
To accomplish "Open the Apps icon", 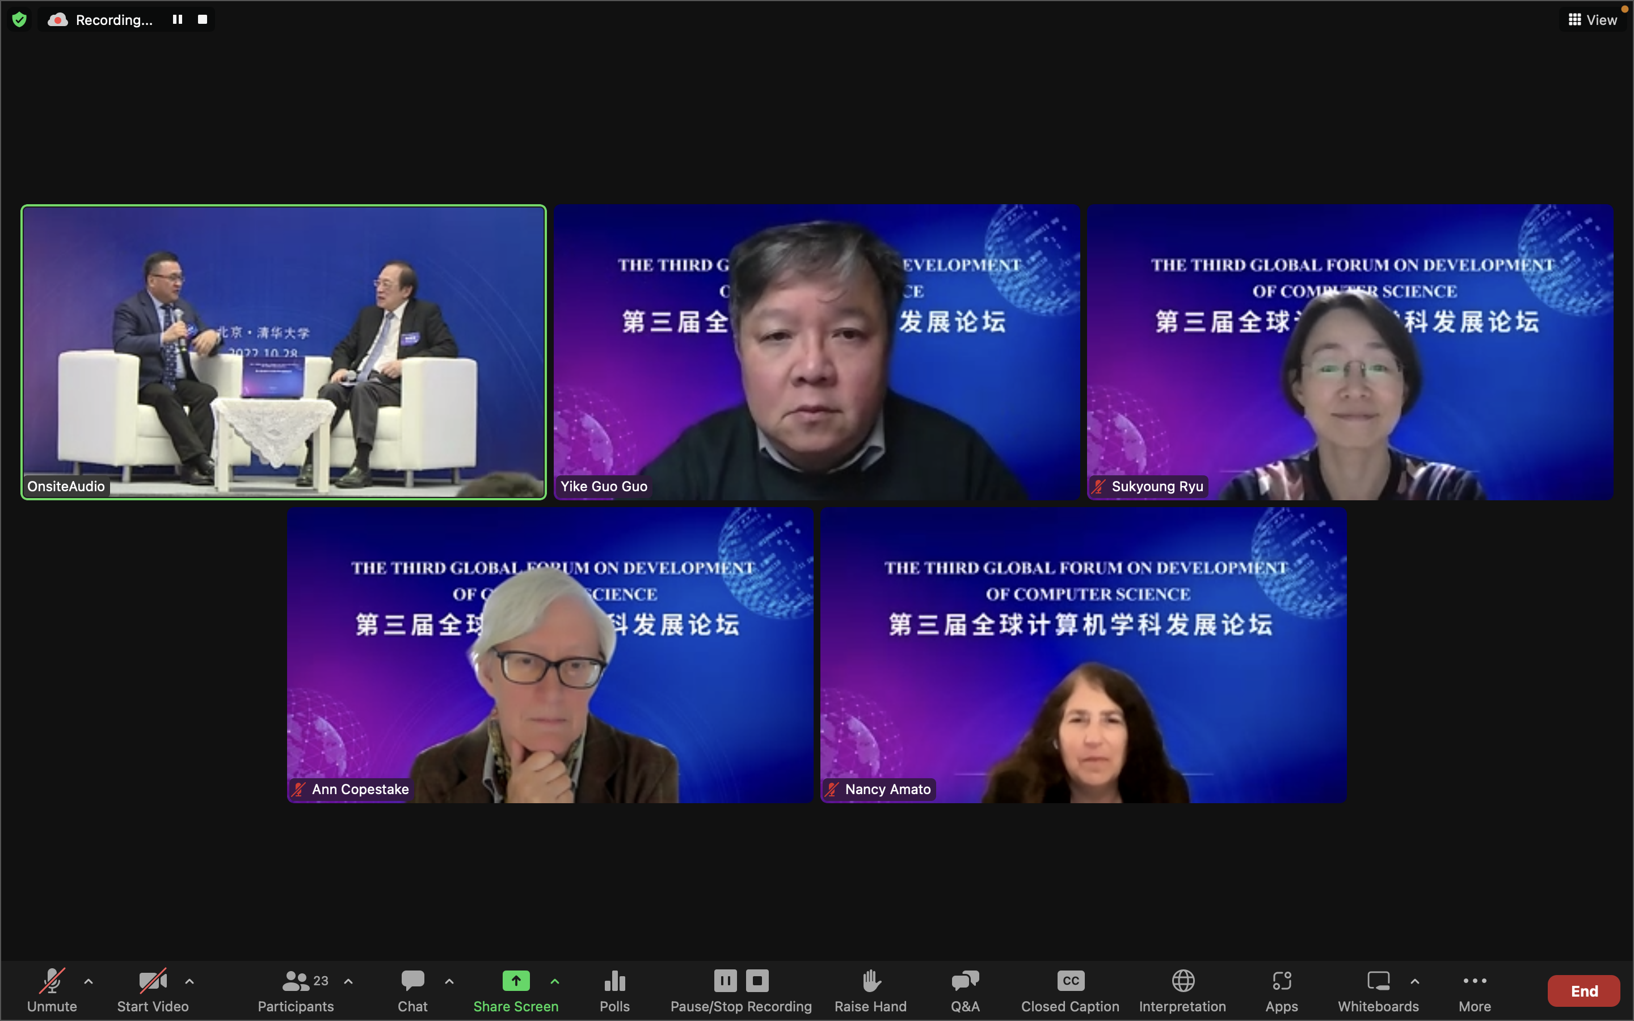I will [1281, 989].
